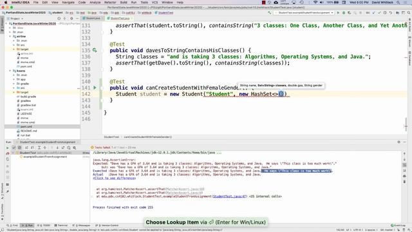Select airline pom.xml in project tree
This screenshot has height=232, width=412.
pos(24,66)
